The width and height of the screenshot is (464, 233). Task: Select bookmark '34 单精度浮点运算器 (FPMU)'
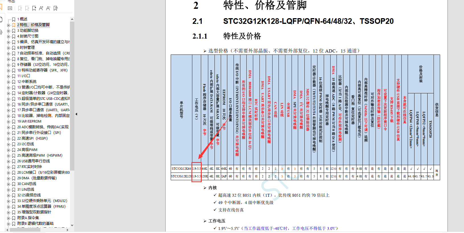tap(42, 206)
